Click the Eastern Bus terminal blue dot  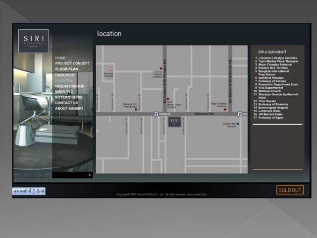[238, 124]
